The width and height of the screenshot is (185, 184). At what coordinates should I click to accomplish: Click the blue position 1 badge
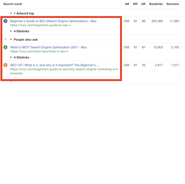pyautogui.click(x=5, y=21)
